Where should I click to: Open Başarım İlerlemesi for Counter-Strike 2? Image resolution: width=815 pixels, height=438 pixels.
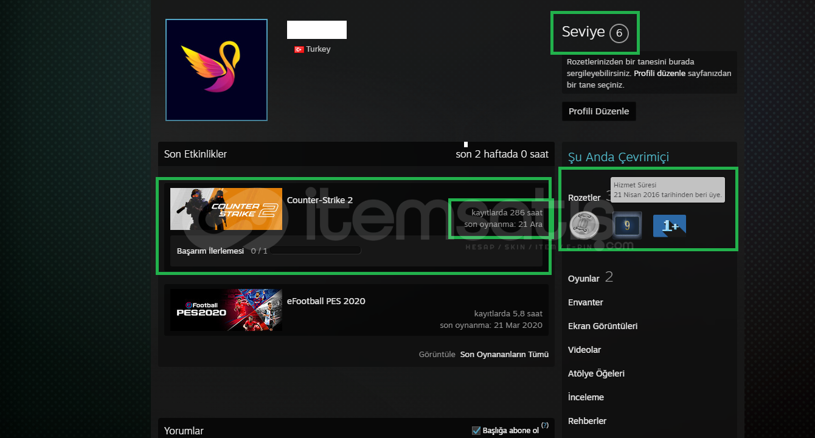(210, 251)
